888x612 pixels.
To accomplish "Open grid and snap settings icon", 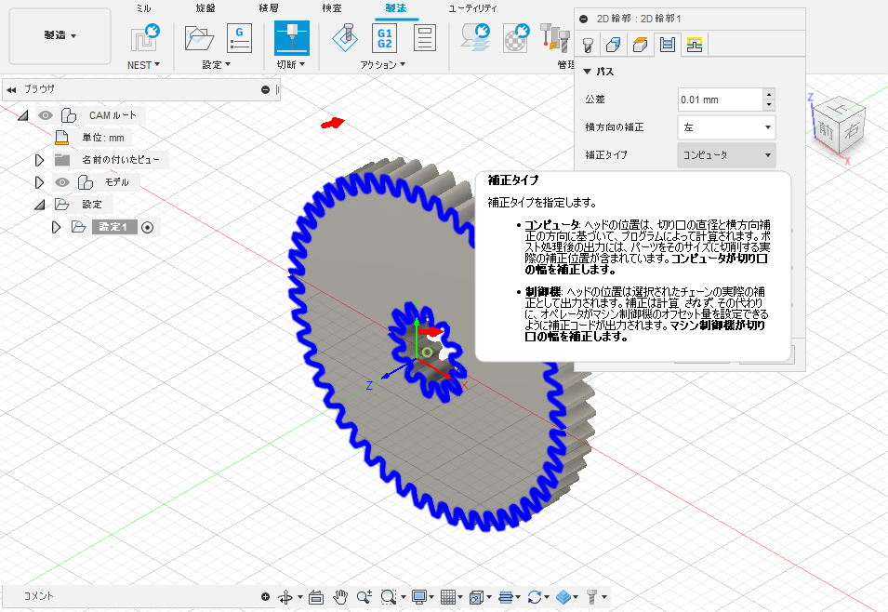I will (x=448, y=597).
